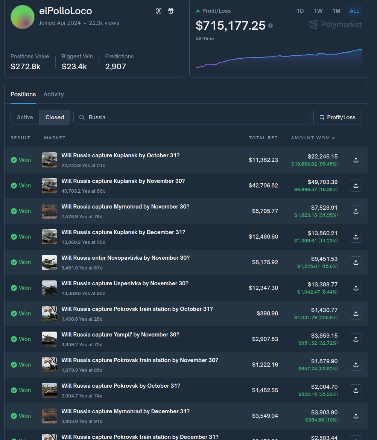
Task: Select the Positions tab
Action: coord(23,94)
